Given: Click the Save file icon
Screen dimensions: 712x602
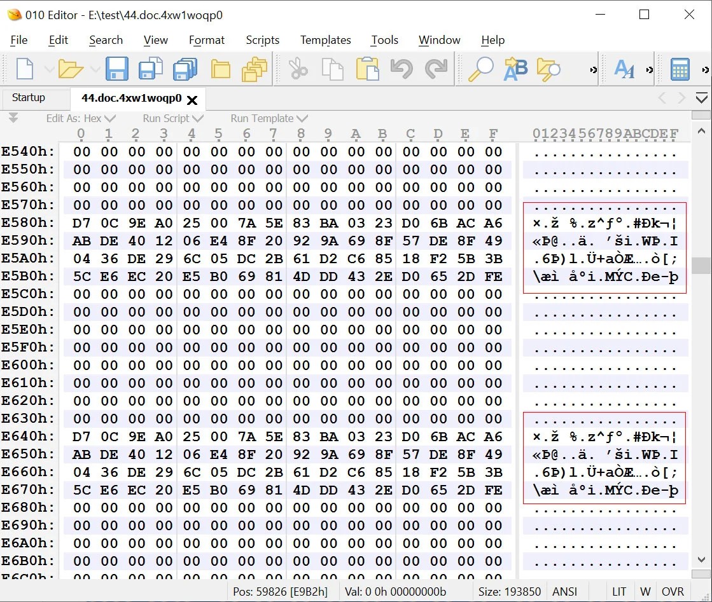Looking at the screenshot, I should pos(117,69).
